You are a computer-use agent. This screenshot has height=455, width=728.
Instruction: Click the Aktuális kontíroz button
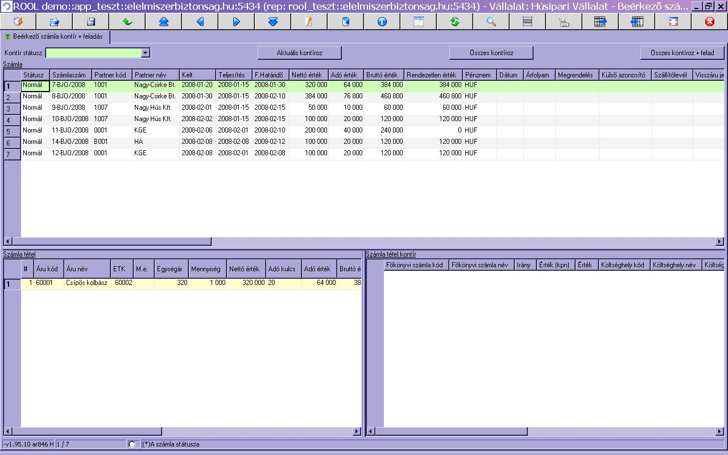tap(300, 53)
